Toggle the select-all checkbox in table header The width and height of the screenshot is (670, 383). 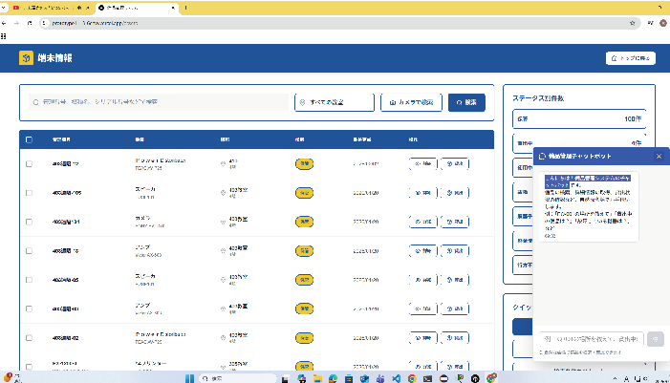(x=29, y=139)
